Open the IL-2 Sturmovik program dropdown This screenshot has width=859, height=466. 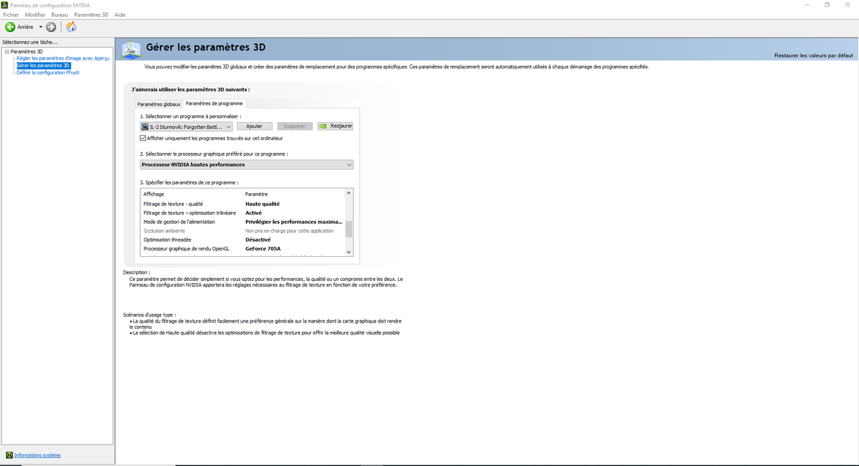pos(187,126)
